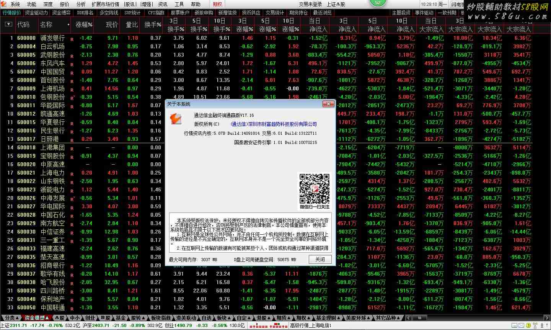Expand the 板块指数 bottom tab
This screenshot has height=330, width=551.
(160, 318)
